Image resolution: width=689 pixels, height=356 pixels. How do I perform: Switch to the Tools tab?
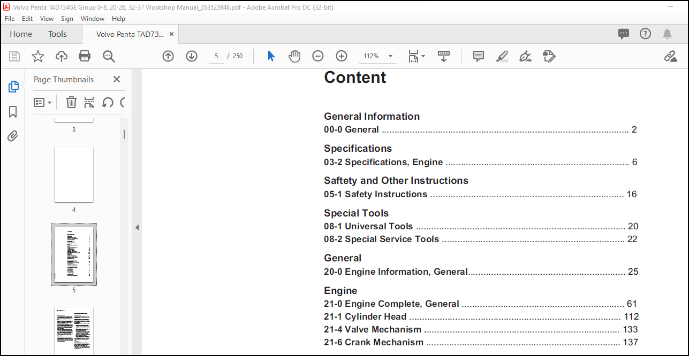pyautogui.click(x=57, y=34)
